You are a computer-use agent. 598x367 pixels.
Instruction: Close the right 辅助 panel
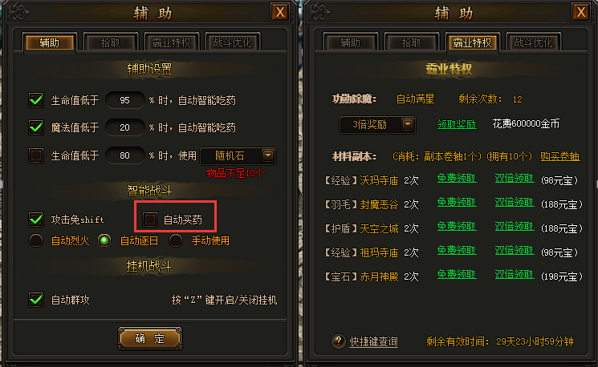click(x=581, y=13)
